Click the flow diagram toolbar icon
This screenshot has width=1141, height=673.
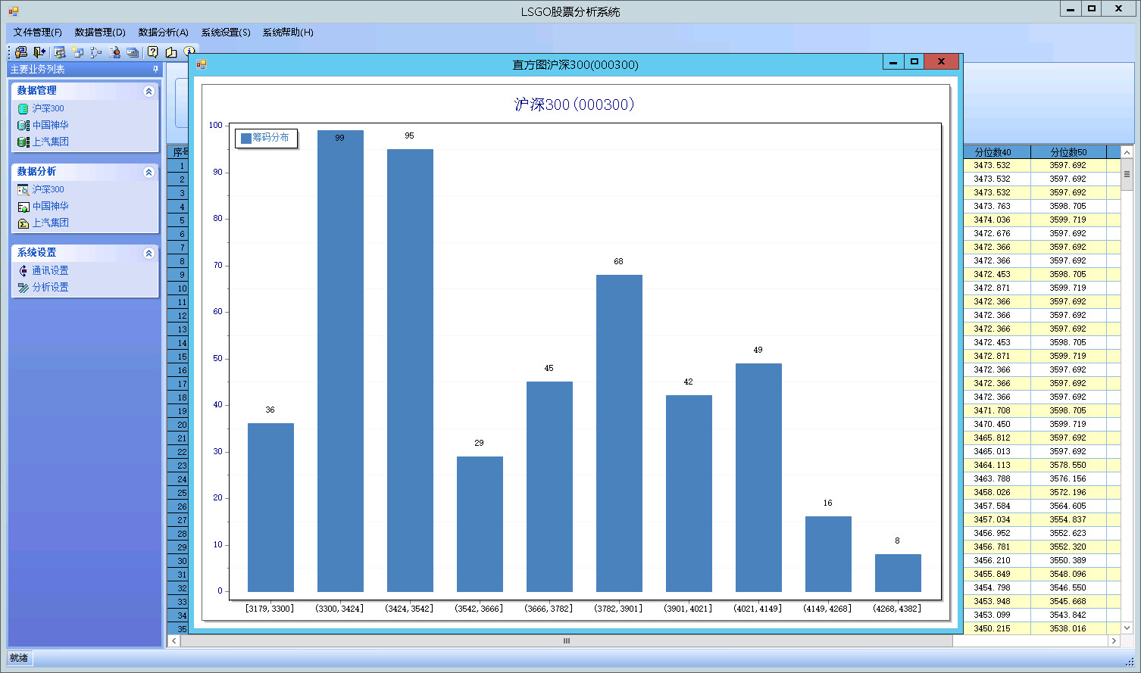pos(95,52)
